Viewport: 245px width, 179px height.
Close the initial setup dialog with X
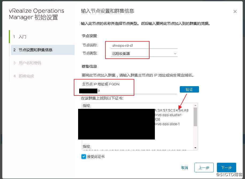point(235,11)
